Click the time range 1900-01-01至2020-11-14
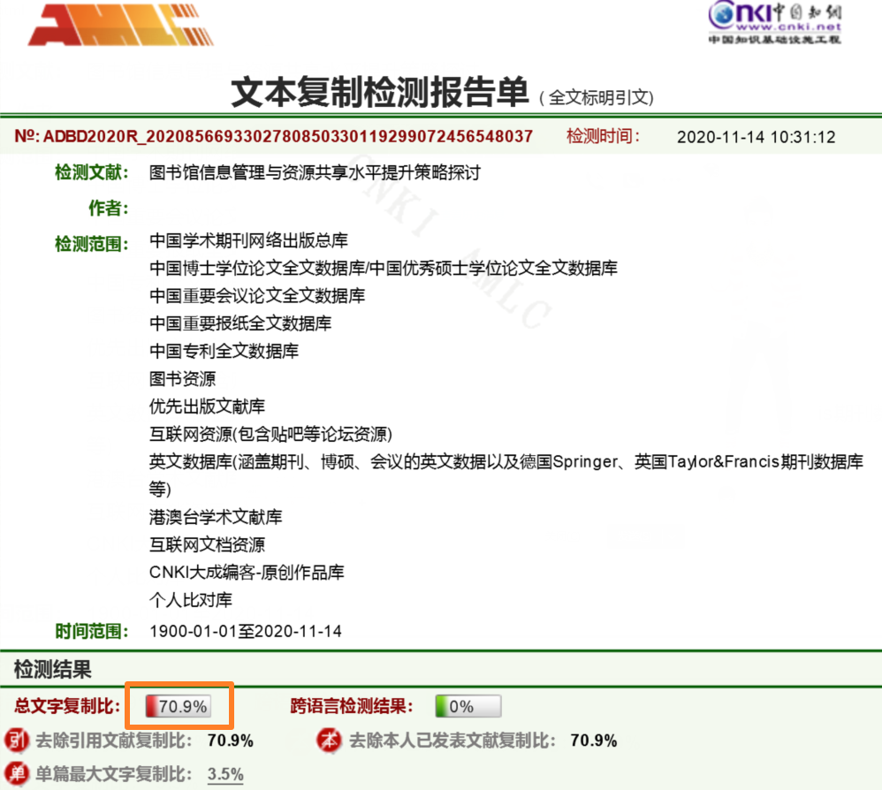The height and width of the screenshot is (790, 882). click(246, 631)
